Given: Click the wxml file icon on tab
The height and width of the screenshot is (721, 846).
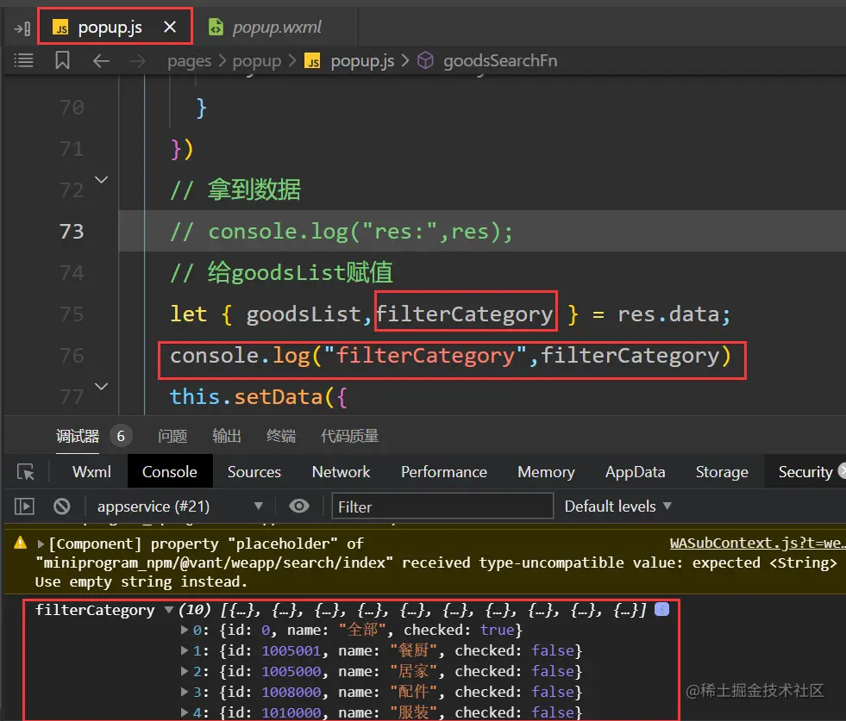Looking at the screenshot, I should coord(216,27).
